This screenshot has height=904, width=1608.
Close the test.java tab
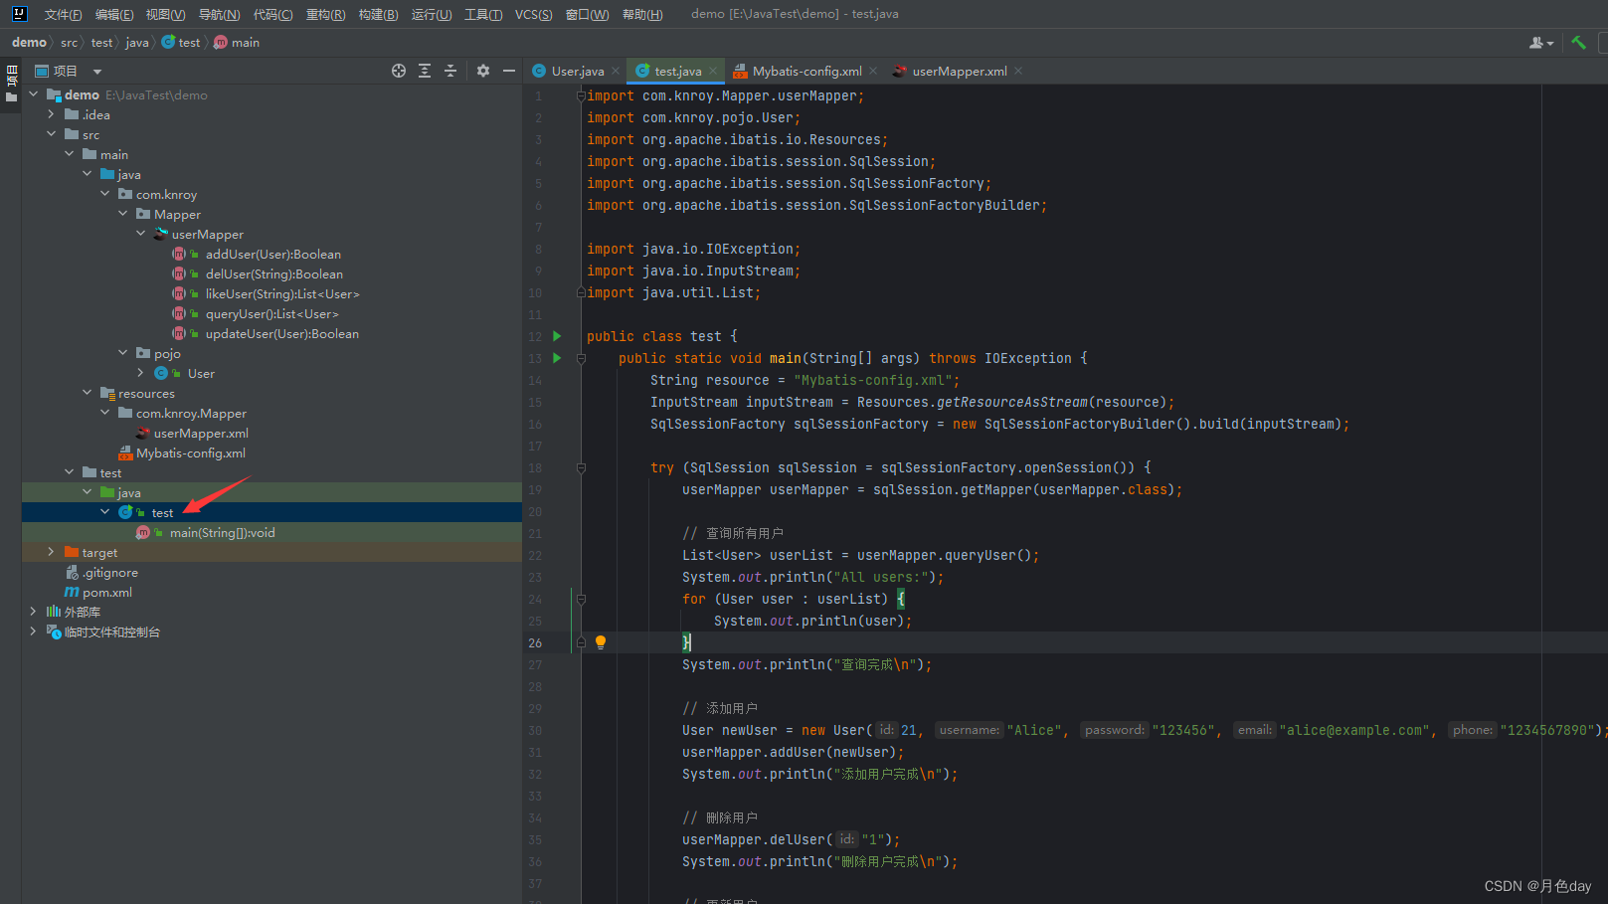coord(713,71)
